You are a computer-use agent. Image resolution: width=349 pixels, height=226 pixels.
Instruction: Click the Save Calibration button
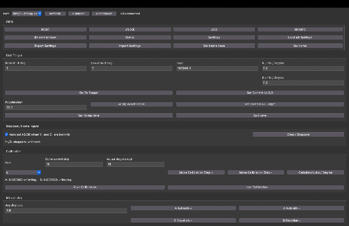click(85, 187)
